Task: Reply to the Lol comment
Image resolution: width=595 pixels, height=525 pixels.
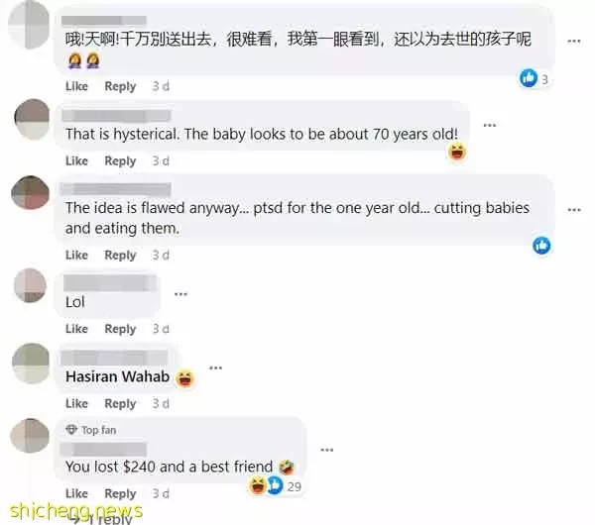Action: click(120, 329)
